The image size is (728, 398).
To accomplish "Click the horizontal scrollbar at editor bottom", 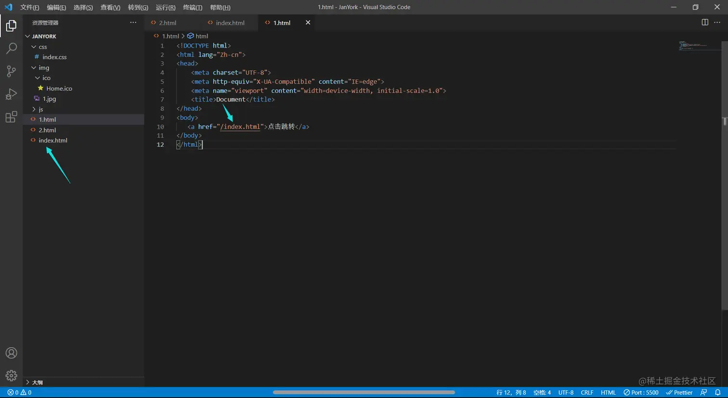I will [x=364, y=392].
